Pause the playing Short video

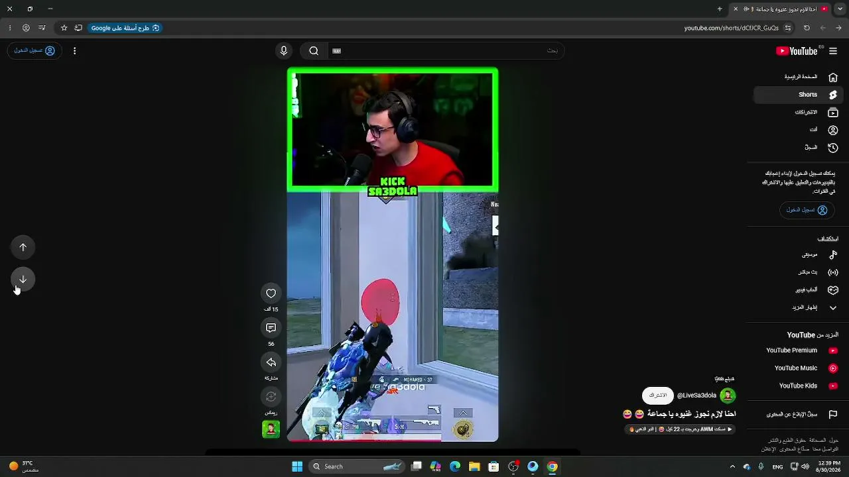click(393, 254)
